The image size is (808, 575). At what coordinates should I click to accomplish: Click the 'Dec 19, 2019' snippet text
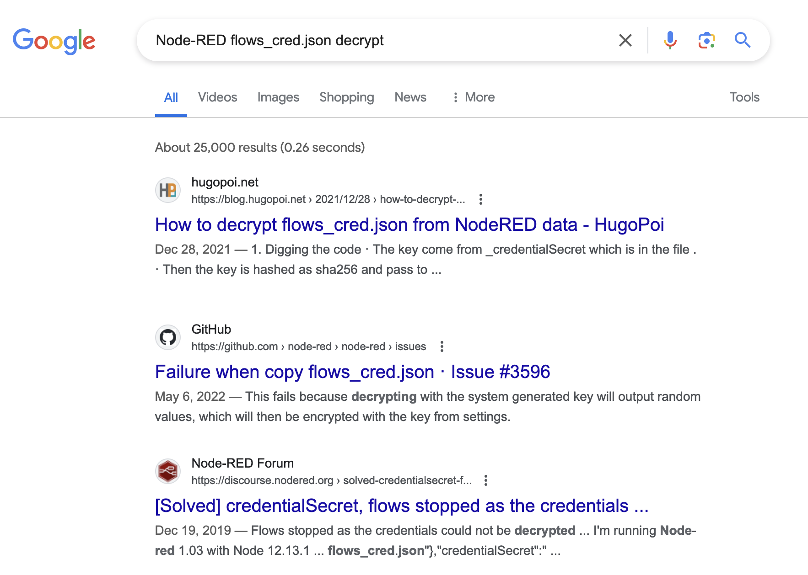193,531
